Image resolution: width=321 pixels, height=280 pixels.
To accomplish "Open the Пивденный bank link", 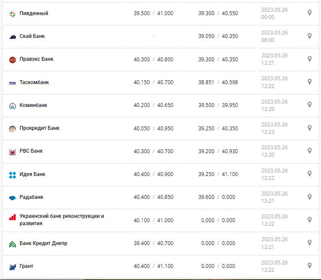I will click(x=34, y=13).
